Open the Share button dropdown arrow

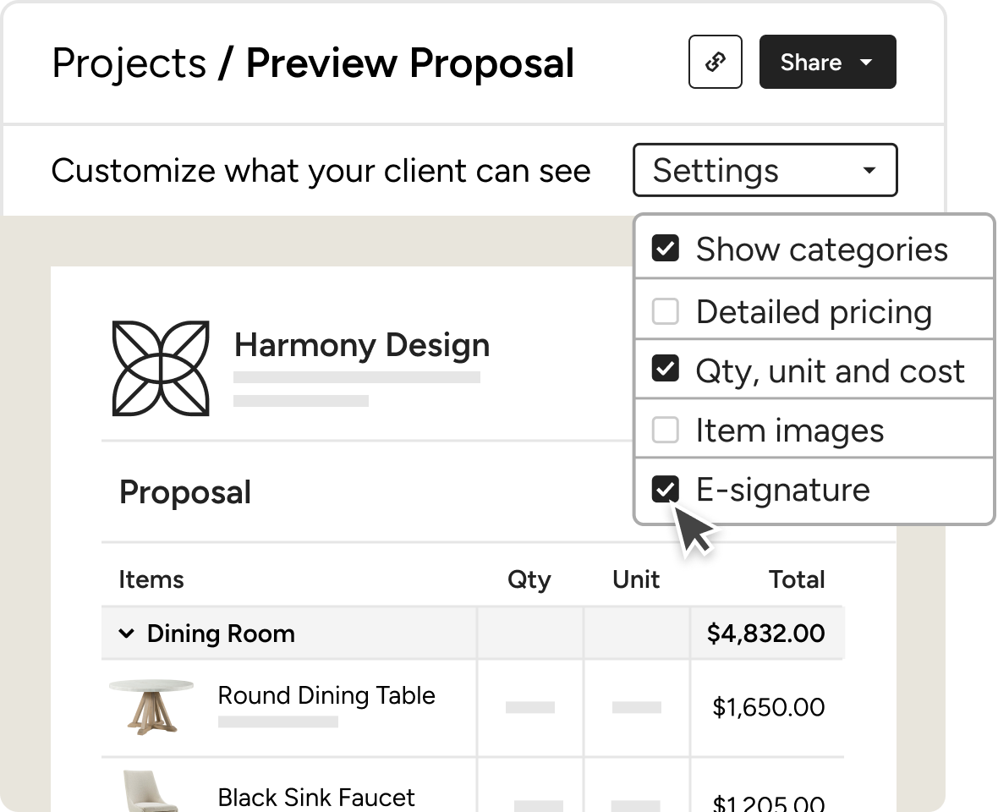tap(865, 62)
